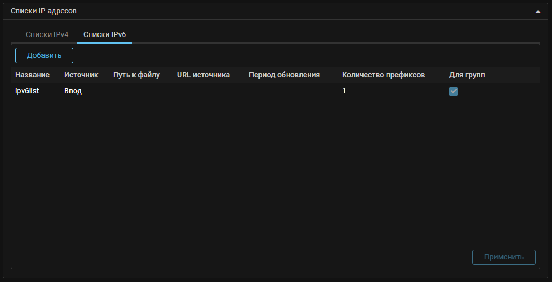Select the ipv6list entry name
The height and width of the screenshot is (282, 552).
coord(27,91)
